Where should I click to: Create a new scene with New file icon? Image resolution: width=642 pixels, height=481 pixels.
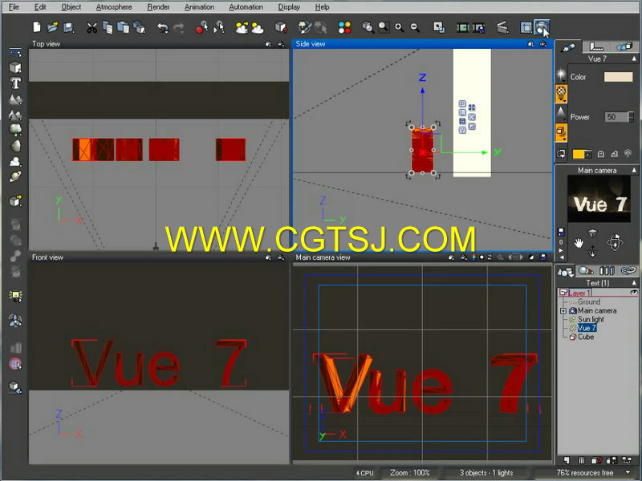pos(37,27)
